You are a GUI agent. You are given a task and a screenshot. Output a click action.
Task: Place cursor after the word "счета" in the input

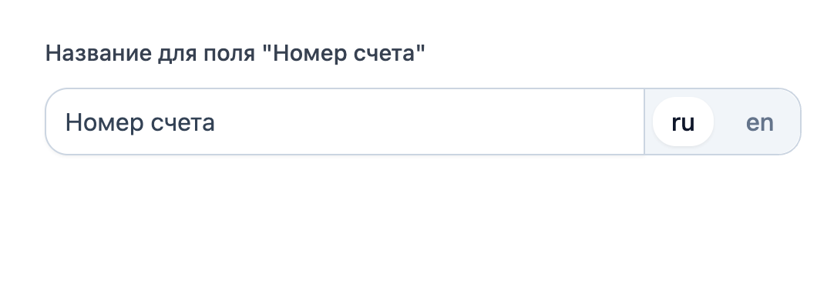(216, 123)
